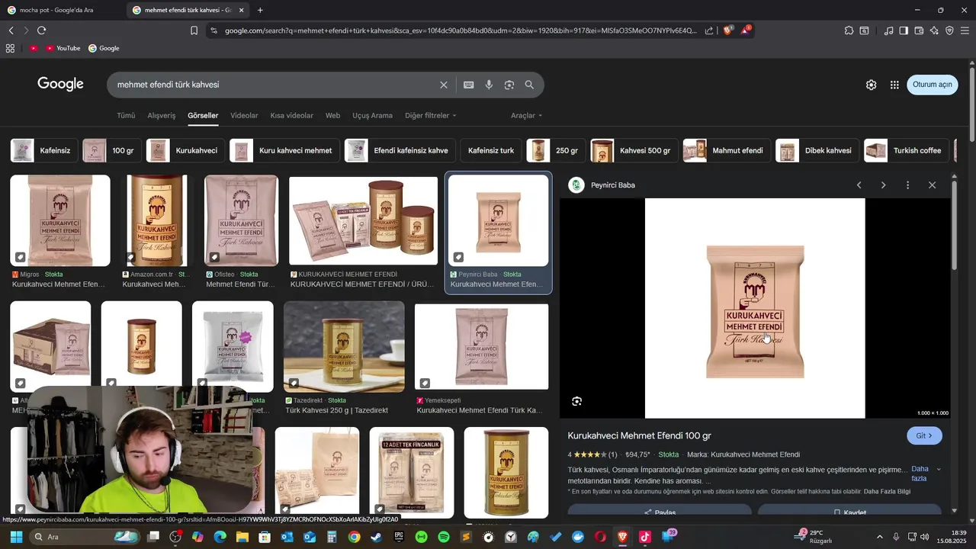The width and height of the screenshot is (976, 549).
Task: Start voice search with the microphone icon
Action: tap(489, 85)
